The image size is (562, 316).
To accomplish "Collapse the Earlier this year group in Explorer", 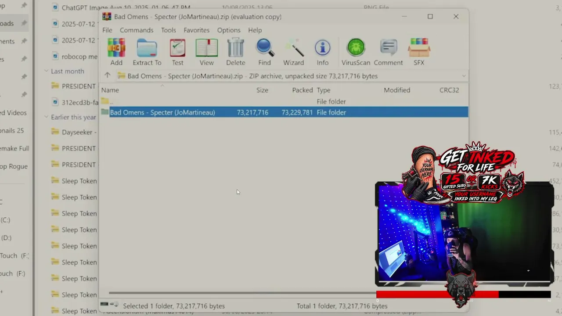I will click(x=46, y=117).
